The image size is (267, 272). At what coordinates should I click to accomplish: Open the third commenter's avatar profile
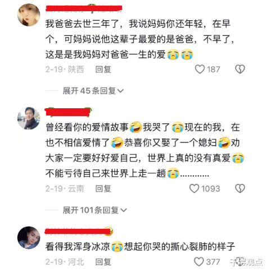[x=29, y=238]
